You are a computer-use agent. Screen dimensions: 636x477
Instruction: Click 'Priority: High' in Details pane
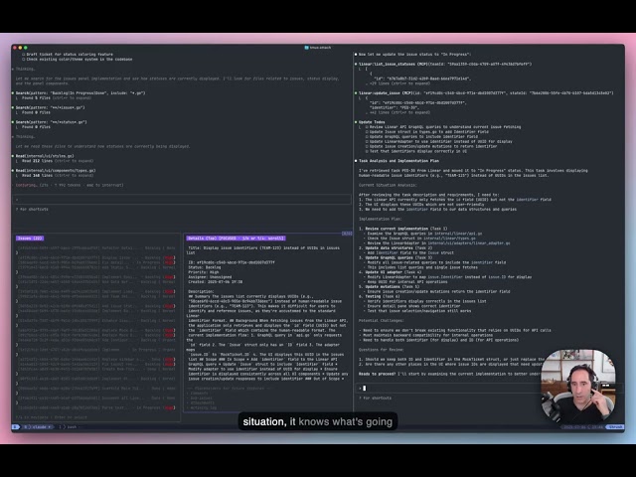click(x=203, y=272)
